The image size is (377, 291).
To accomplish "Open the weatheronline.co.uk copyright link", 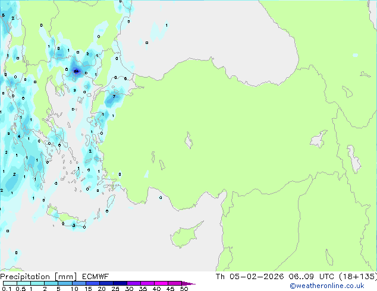I will [x=326, y=286].
